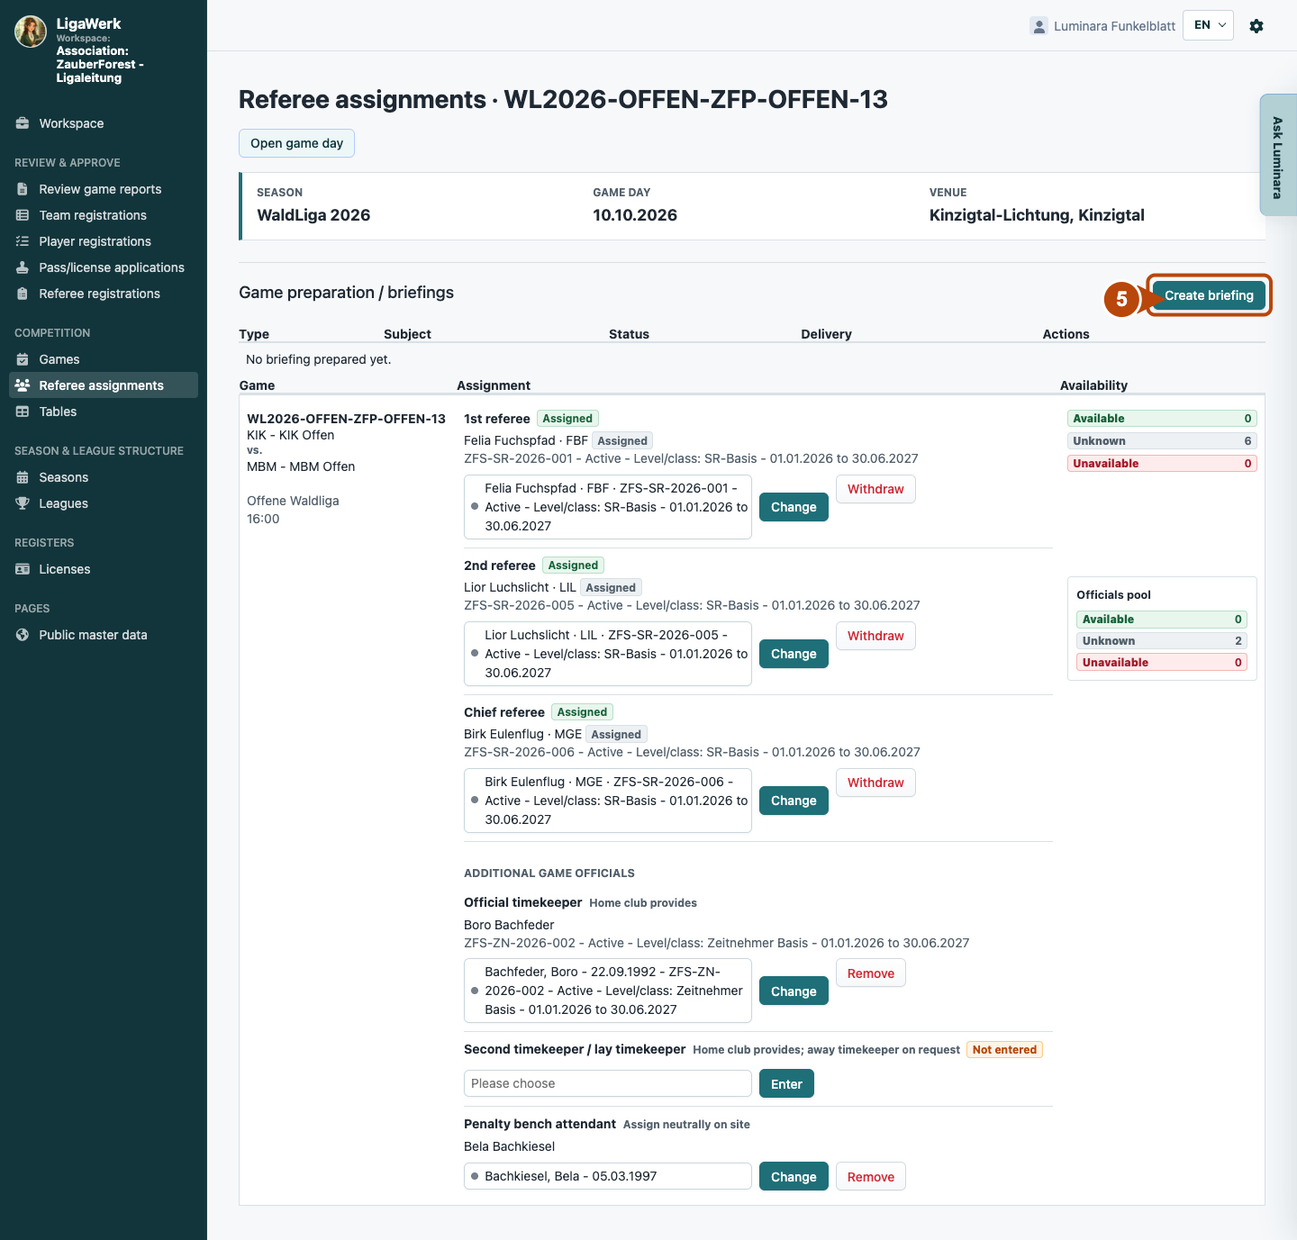Click the Create briefing button
This screenshot has width=1297, height=1240.
pos(1209,295)
